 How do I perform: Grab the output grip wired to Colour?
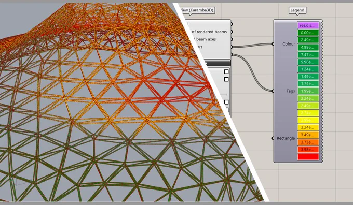click(x=232, y=47)
